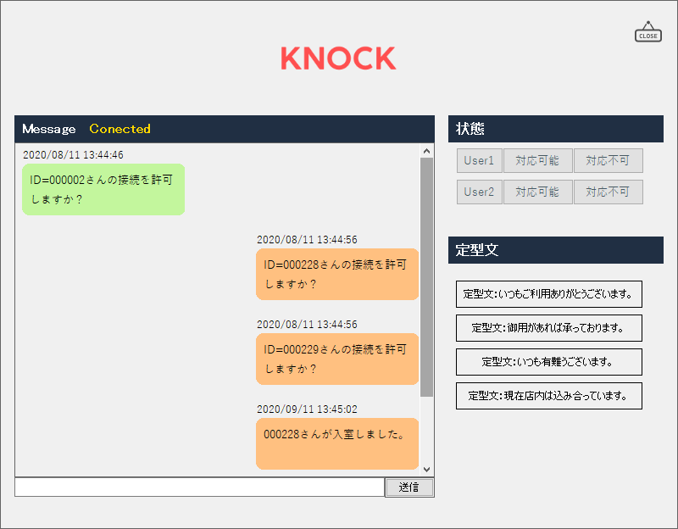Click the 送信 send button

pos(409,487)
